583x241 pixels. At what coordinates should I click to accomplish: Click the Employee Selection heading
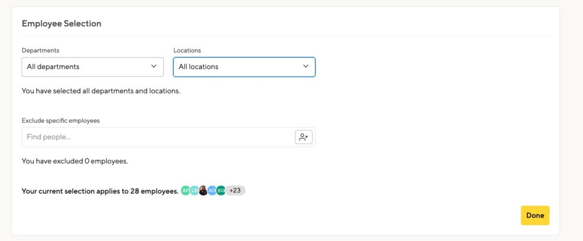click(61, 23)
